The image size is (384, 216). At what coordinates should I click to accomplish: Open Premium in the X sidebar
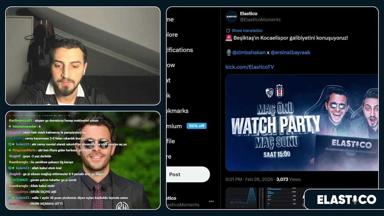pyautogui.click(x=174, y=126)
